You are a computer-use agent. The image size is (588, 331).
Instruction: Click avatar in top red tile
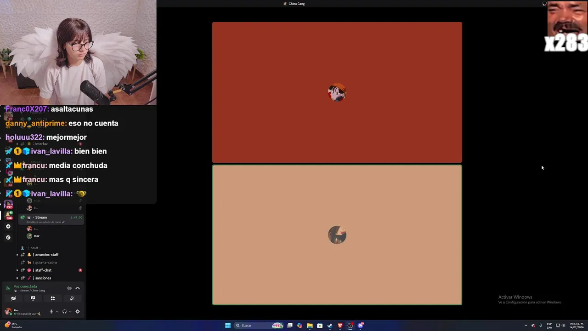coord(337,93)
